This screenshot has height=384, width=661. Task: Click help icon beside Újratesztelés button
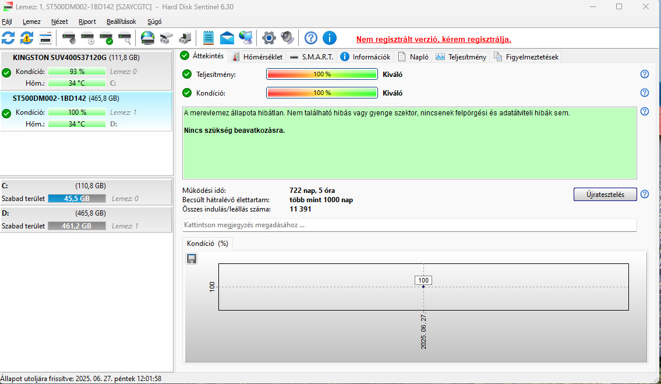[645, 194]
